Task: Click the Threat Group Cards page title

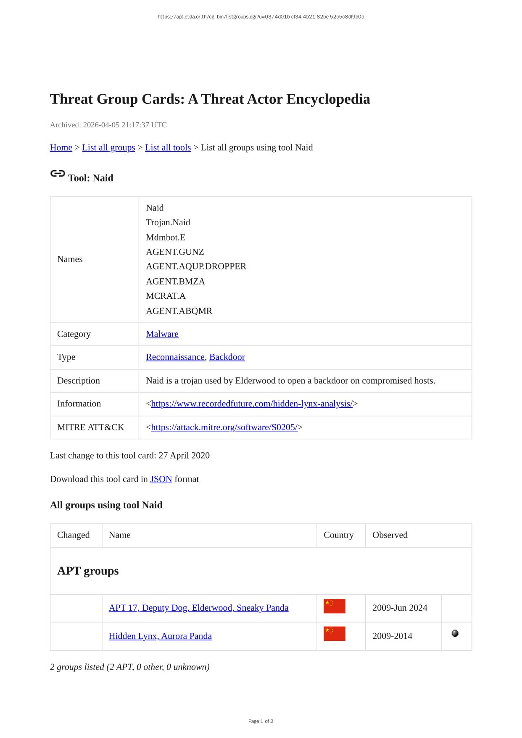Action: 210,99
